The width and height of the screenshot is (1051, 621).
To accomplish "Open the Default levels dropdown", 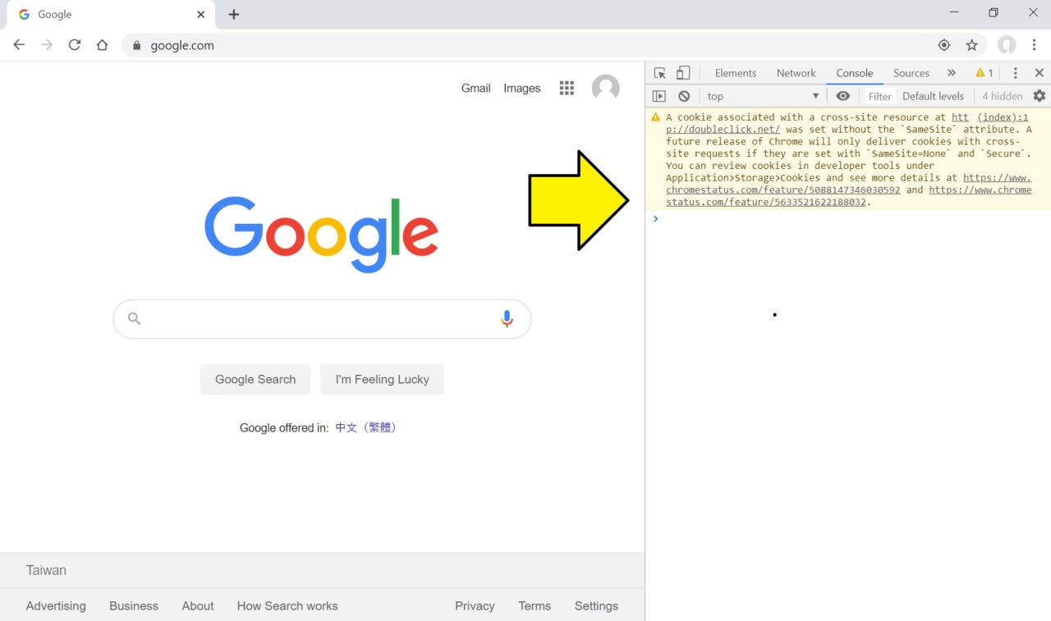I will [x=933, y=96].
